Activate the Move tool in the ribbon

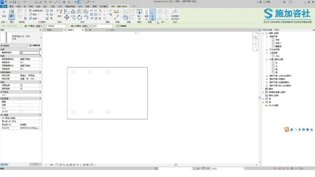click(67, 17)
